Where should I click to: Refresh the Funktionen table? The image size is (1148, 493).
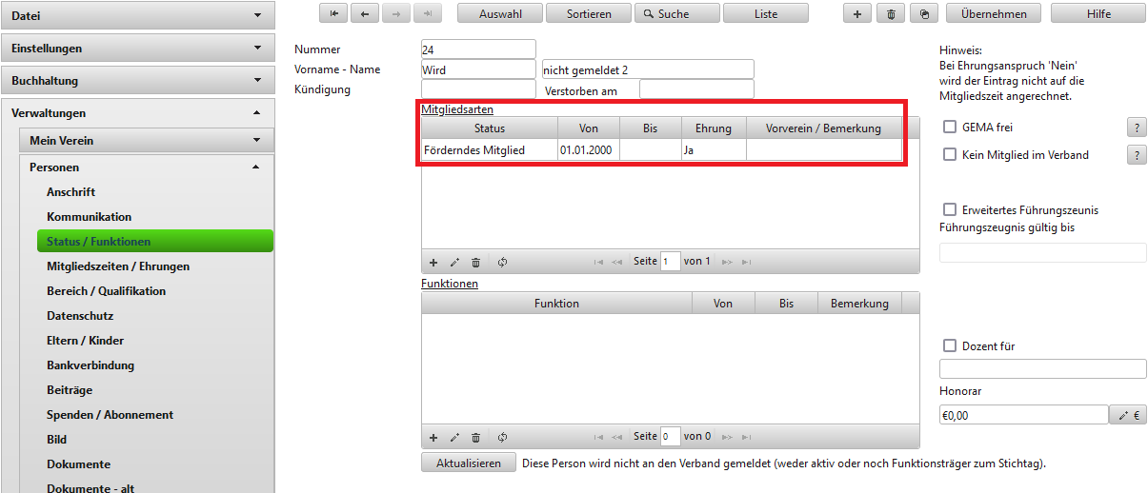click(502, 437)
